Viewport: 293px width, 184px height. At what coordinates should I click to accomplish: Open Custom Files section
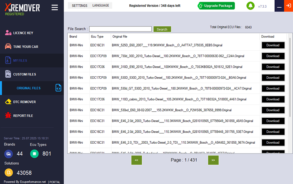point(25,74)
